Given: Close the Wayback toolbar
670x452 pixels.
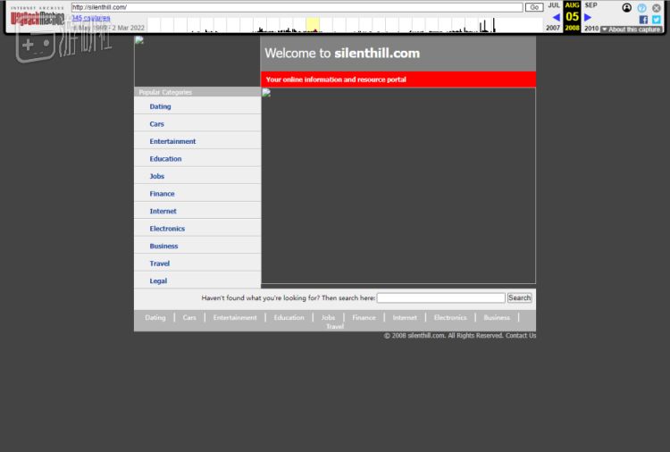Looking at the screenshot, I should pyautogui.click(x=657, y=8).
